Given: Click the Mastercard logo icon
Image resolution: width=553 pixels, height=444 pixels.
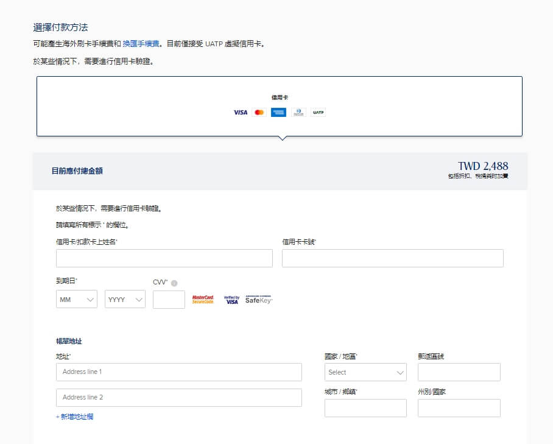Looking at the screenshot, I should point(259,113).
